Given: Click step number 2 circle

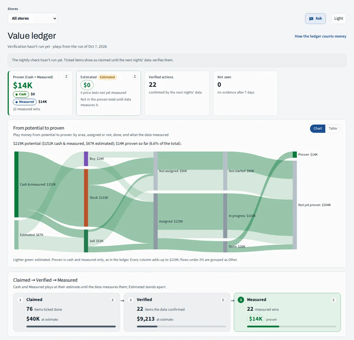Looking at the screenshot, I should 131,300.
